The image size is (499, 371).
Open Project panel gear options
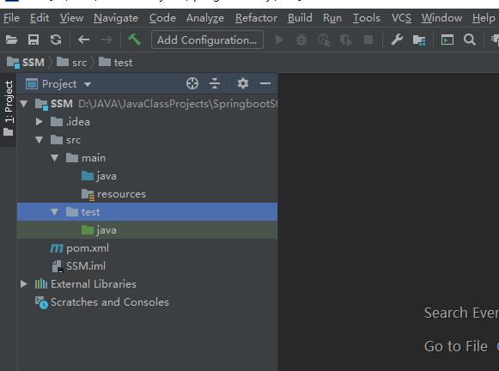click(x=243, y=83)
